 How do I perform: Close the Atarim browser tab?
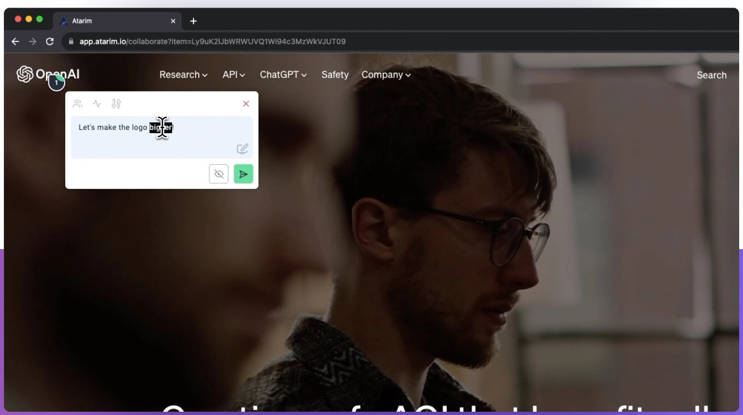(x=173, y=21)
